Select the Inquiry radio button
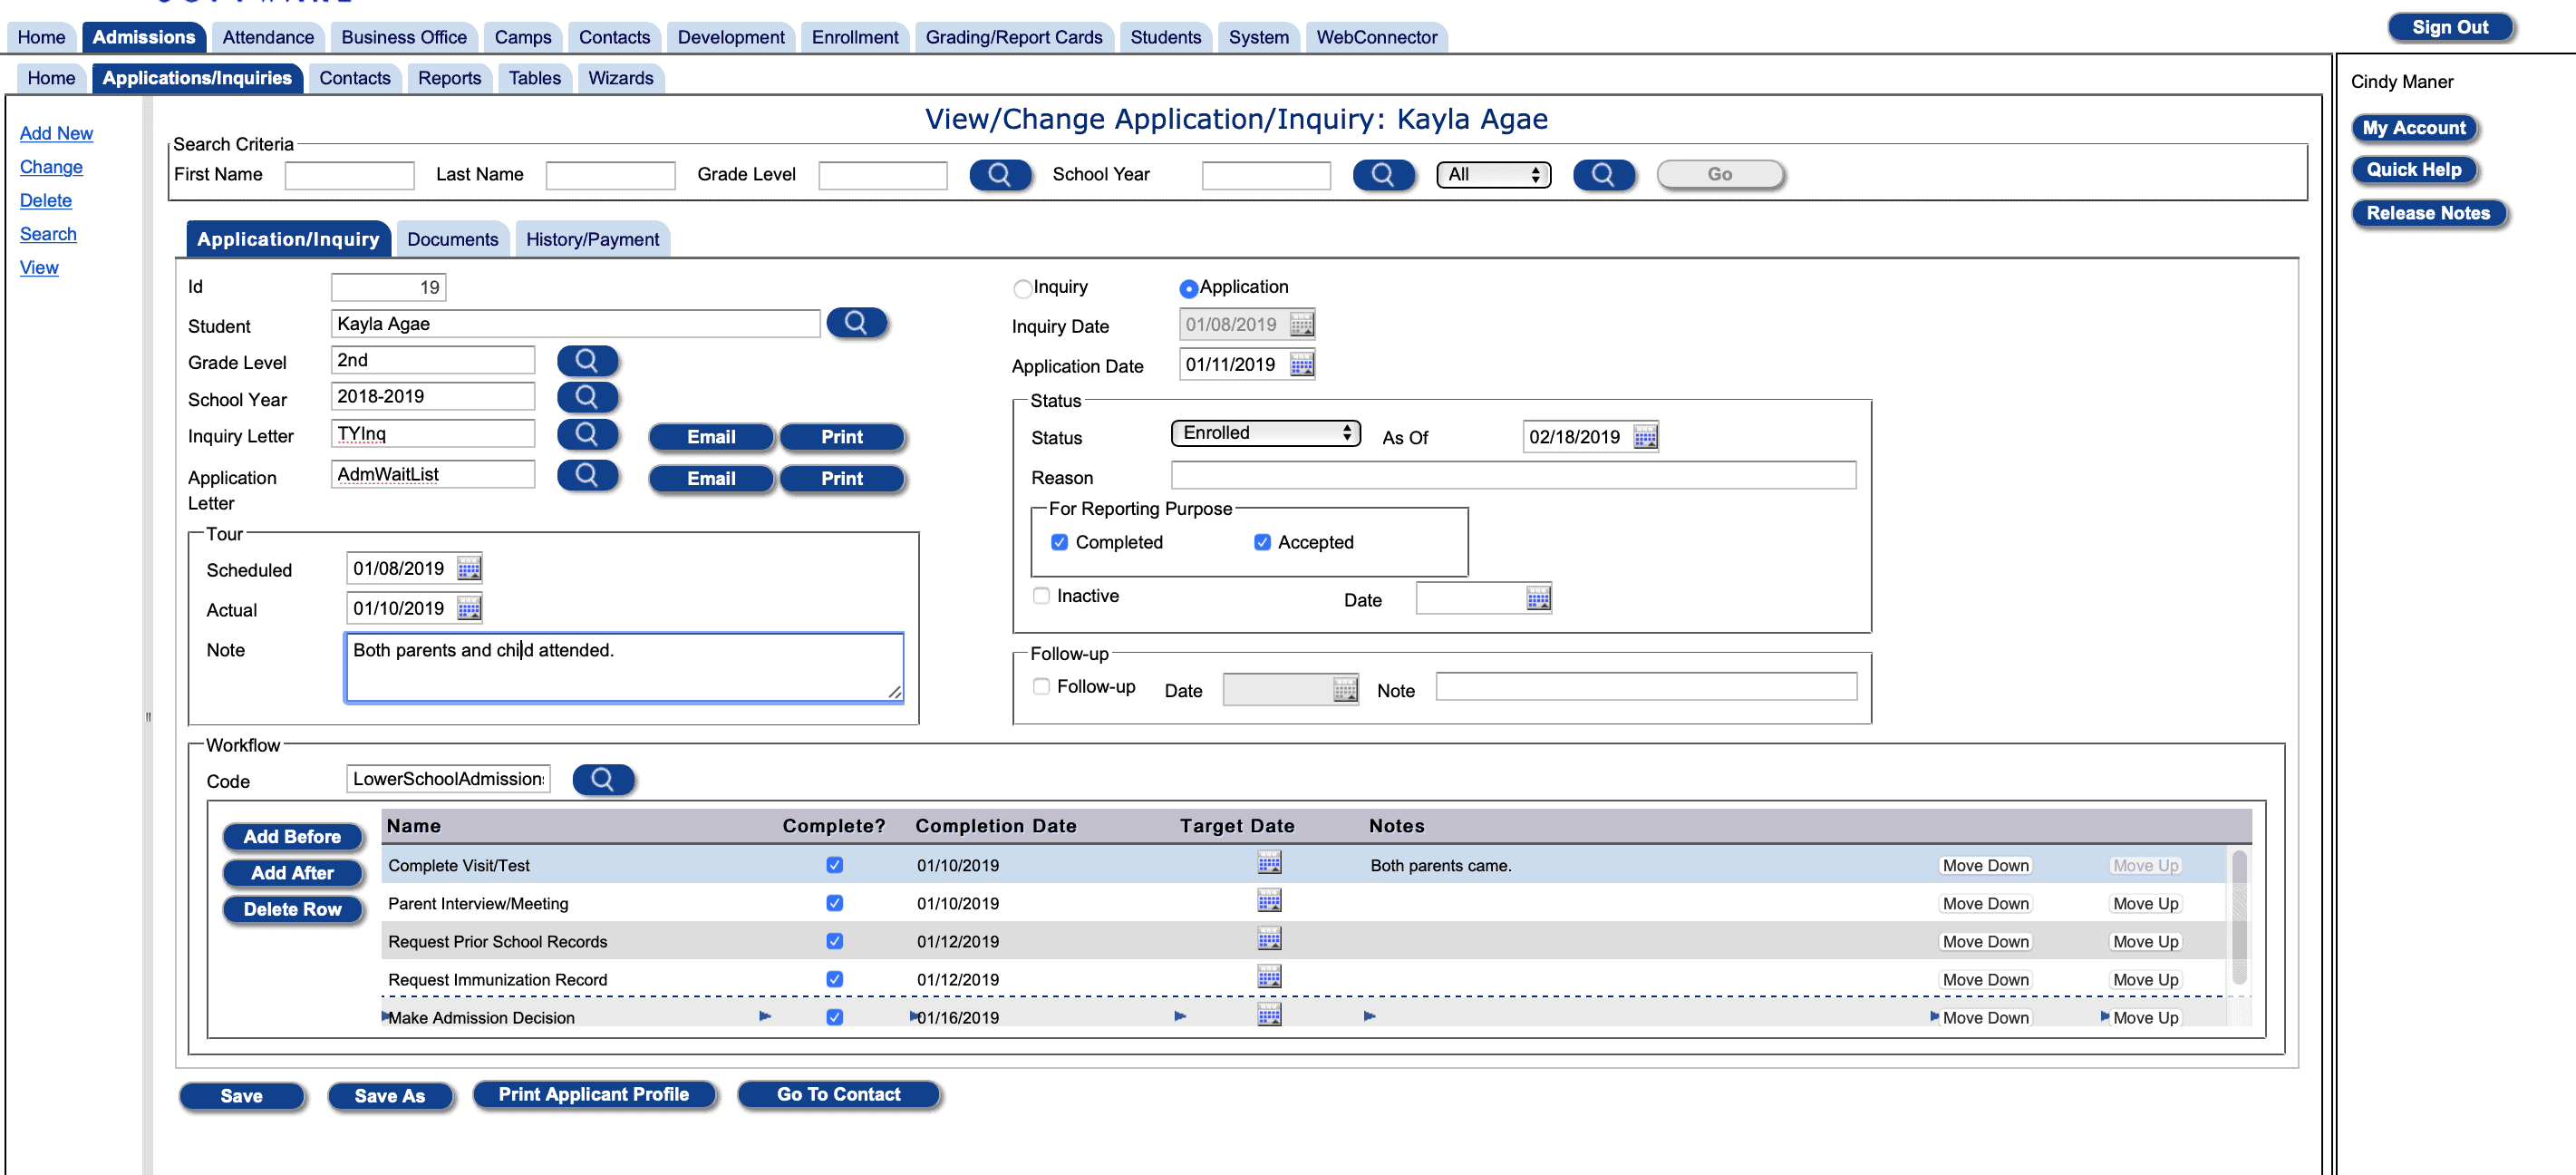The height and width of the screenshot is (1175, 2576). click(x=1022, y=288)
